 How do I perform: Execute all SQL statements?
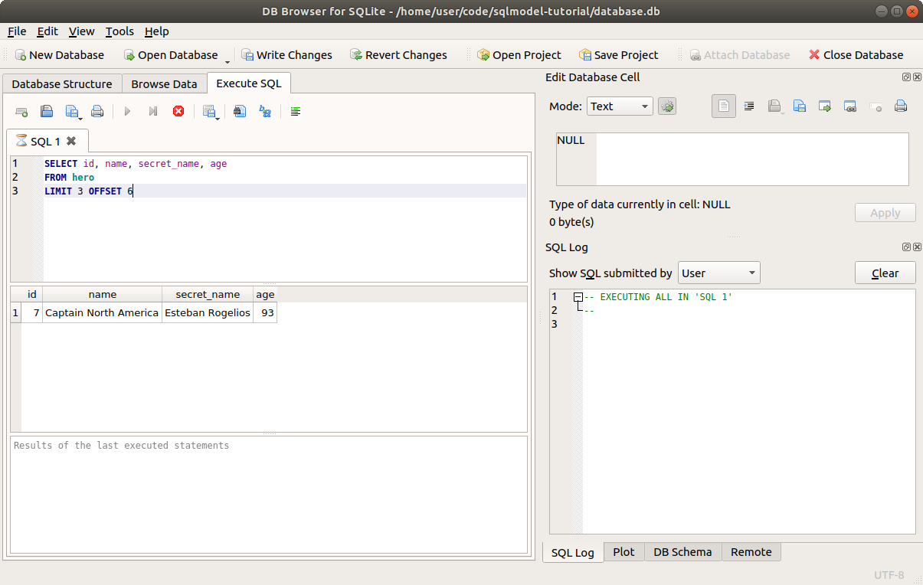click(x=127, y=111)
